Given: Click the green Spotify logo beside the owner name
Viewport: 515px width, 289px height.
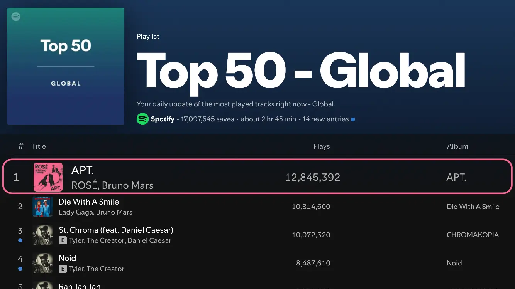Looking at the screenshot, I should 142,119.
